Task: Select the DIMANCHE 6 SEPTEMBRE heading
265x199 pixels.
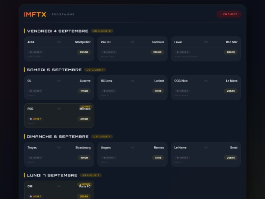Action: point(57,137)
